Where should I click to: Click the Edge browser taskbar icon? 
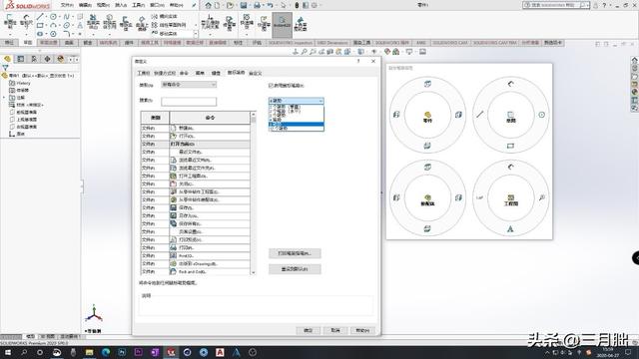(x=106, y=352)
